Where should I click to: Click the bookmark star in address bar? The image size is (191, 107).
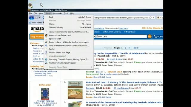click(150, 18)
